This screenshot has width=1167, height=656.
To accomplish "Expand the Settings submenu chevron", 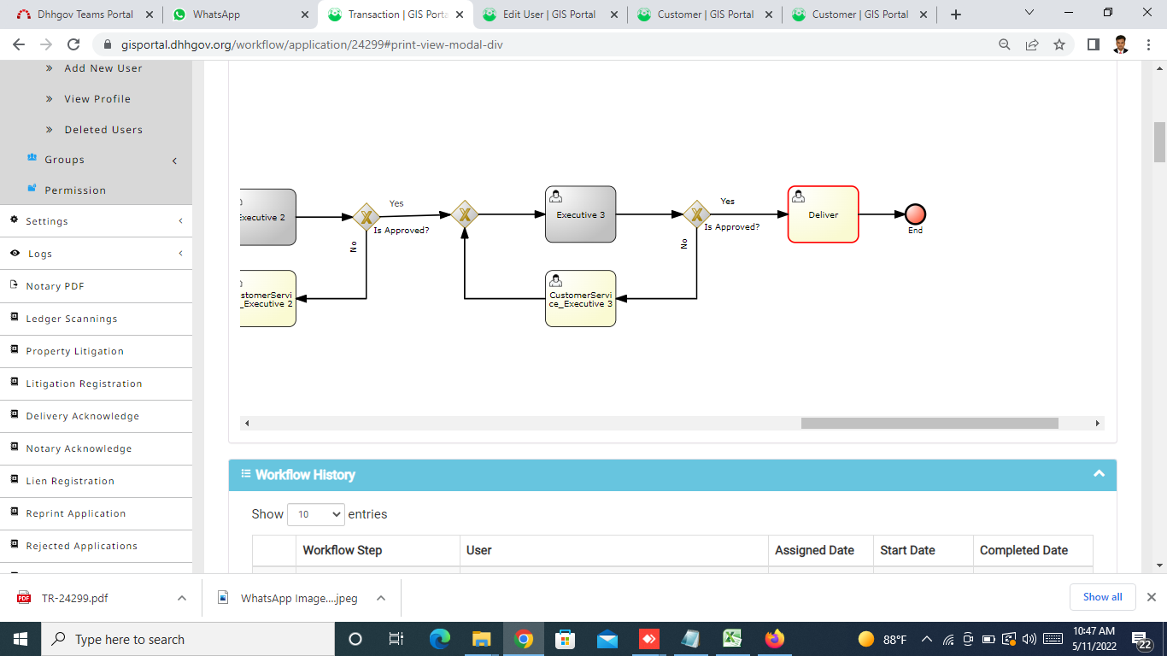I will 180,221.
